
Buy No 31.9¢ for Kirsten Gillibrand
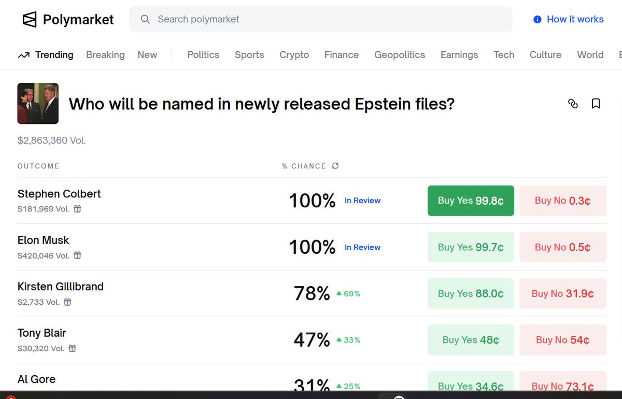click(563, 293)
